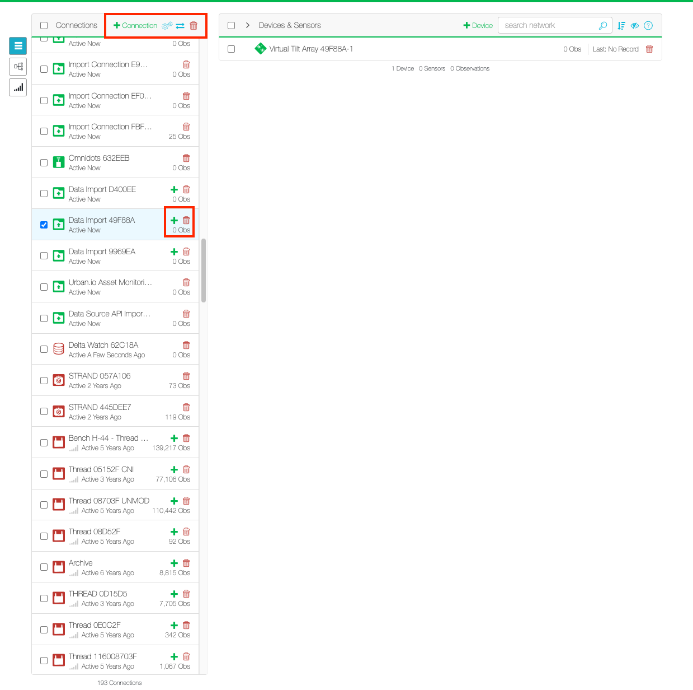Delete Data Import 9969EA connection

[x=186, y=251]
